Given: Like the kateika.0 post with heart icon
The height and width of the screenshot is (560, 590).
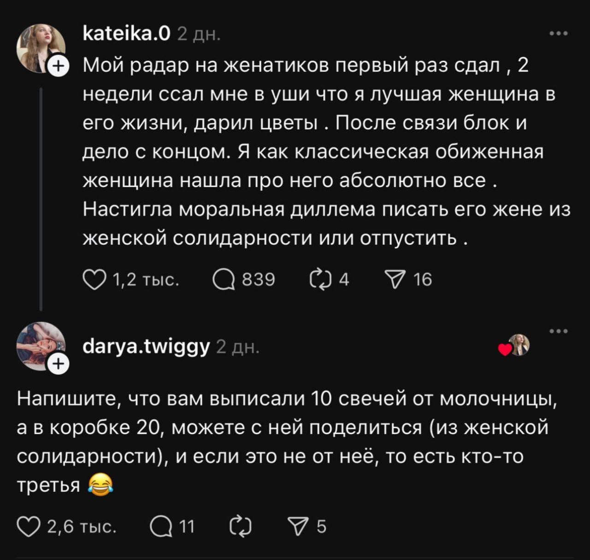Looking at the screenshot, I should (94, 280).
